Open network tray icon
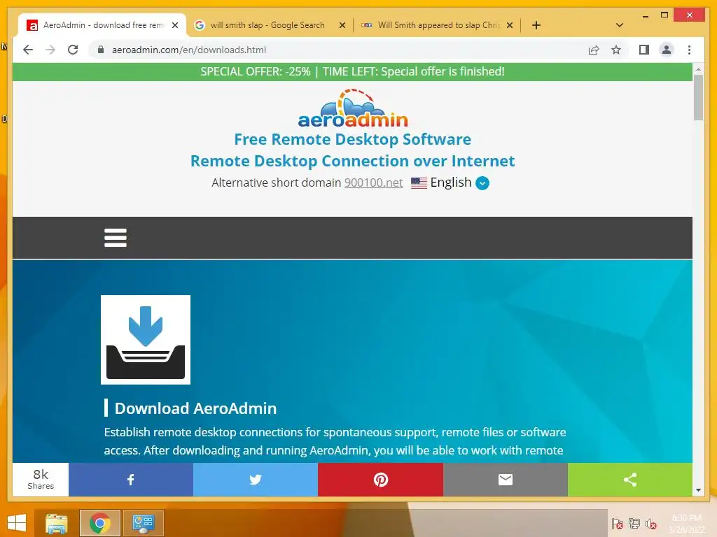 [634, 524]
